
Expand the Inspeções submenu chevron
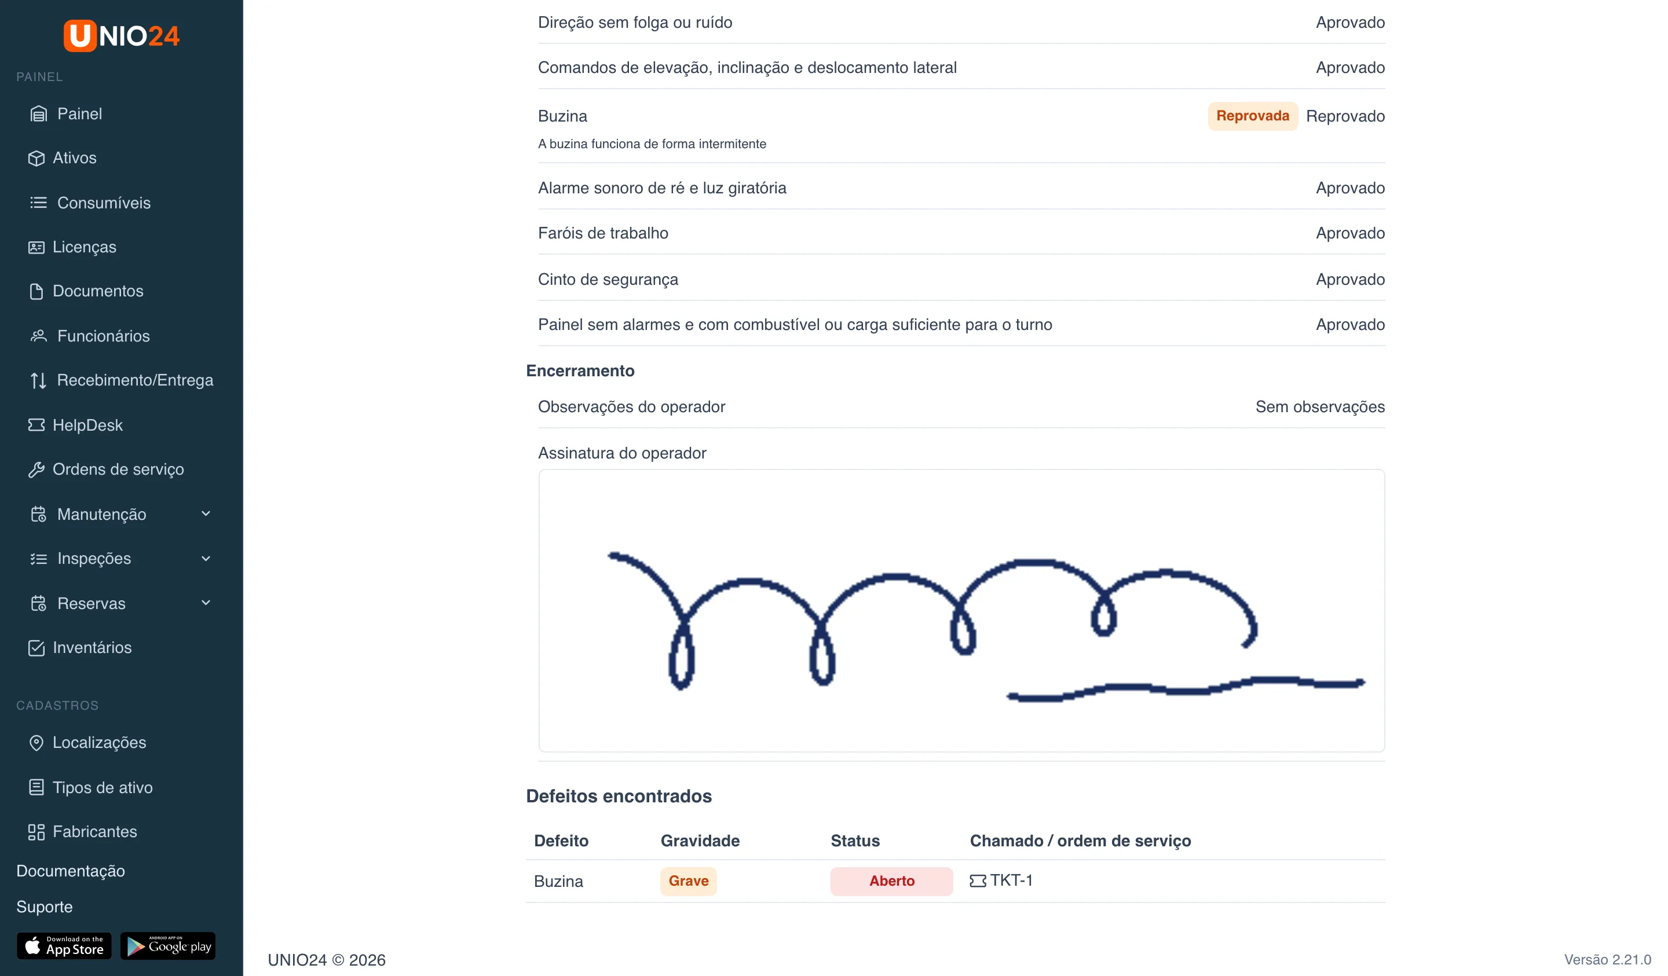[x=206, y=559]
